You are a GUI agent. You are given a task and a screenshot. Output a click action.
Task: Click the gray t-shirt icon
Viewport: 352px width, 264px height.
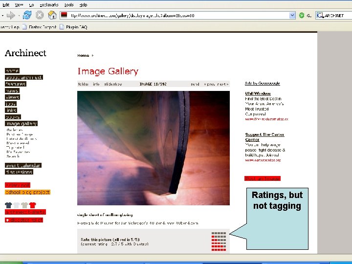click(x=24, y=205)
